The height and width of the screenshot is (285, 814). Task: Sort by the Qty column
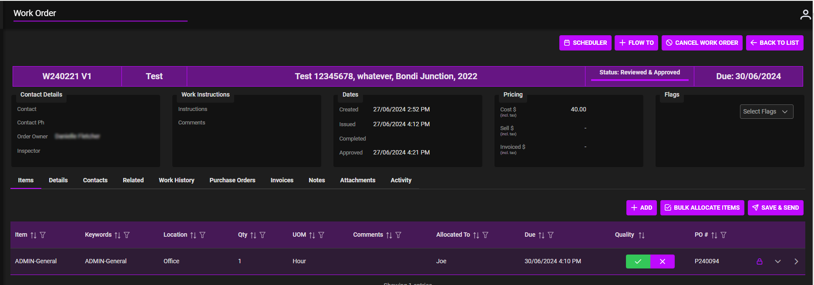point(253,235)
